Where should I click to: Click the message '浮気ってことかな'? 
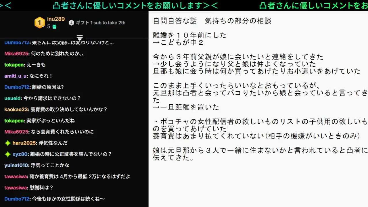coord(50,165)
